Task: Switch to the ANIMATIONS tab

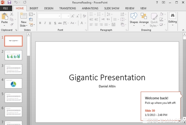Action: (90, 8)
